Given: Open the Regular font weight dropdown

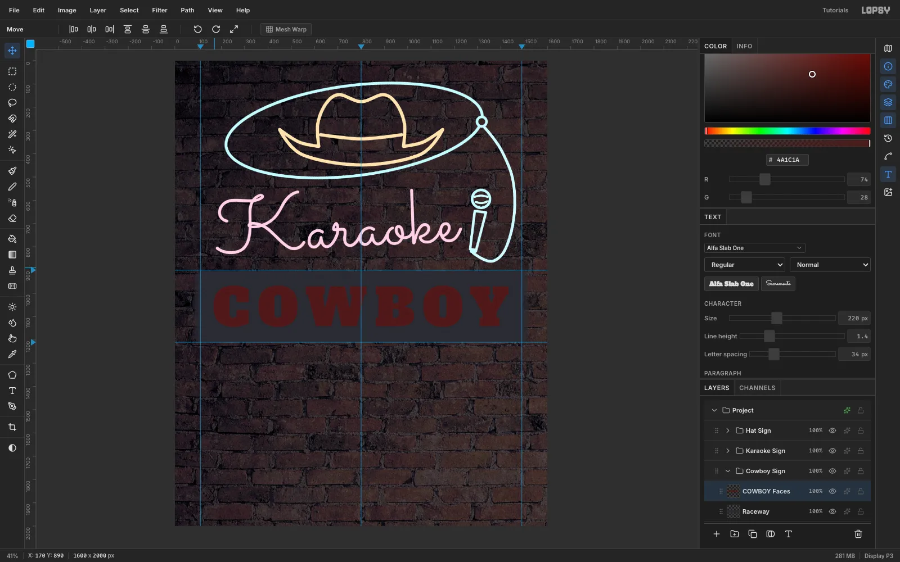Looking at the screenshot, I should (745, 265).
